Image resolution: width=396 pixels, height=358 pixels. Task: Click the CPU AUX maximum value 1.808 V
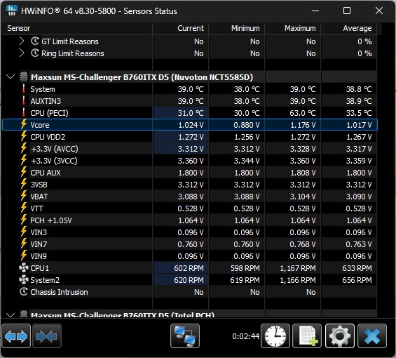tap(303, 173)
